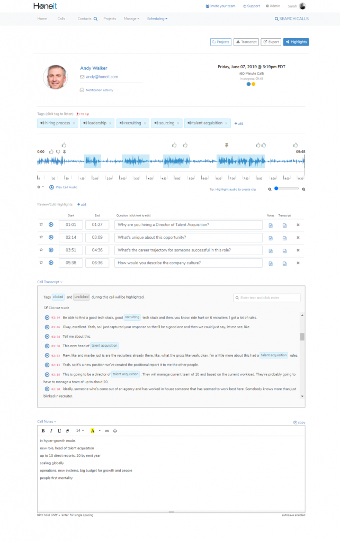Click Invite your team link

click(x=220, y=6)
